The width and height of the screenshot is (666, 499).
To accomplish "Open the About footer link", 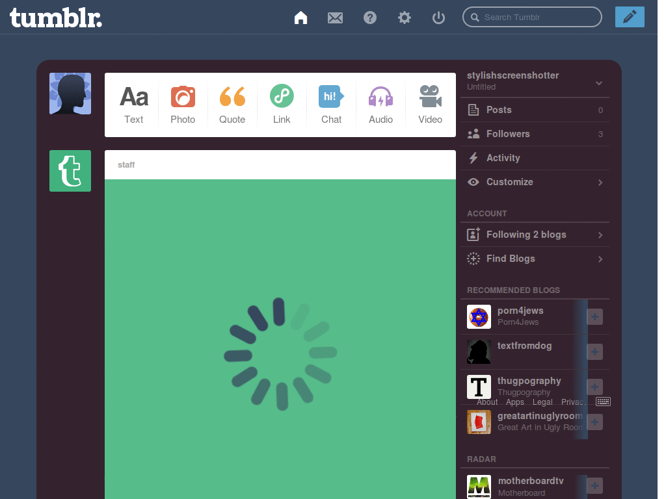I will click(486, 402).
